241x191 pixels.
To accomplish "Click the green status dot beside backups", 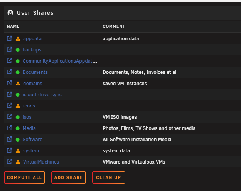I will point(18,50).
